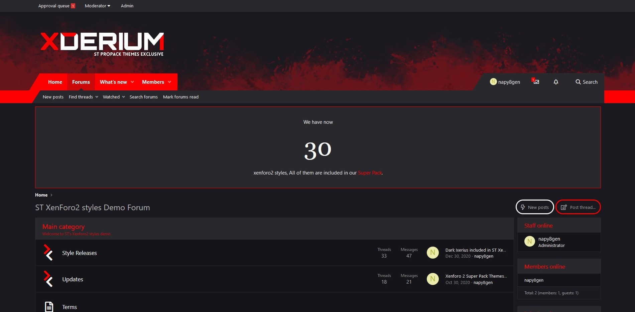Image resolution: width=635 pixels, height=312 pixels.
Task: Select the Forums tab
Action: pos(81,82)
